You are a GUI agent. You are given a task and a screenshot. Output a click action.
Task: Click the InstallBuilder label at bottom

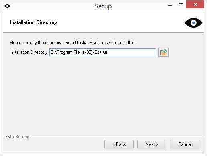[16, 137]
